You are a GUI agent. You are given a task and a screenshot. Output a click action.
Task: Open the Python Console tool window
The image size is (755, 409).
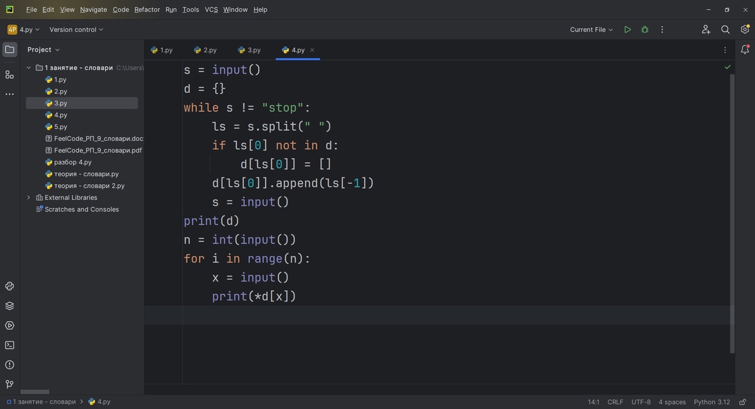(x=9, y=286)
